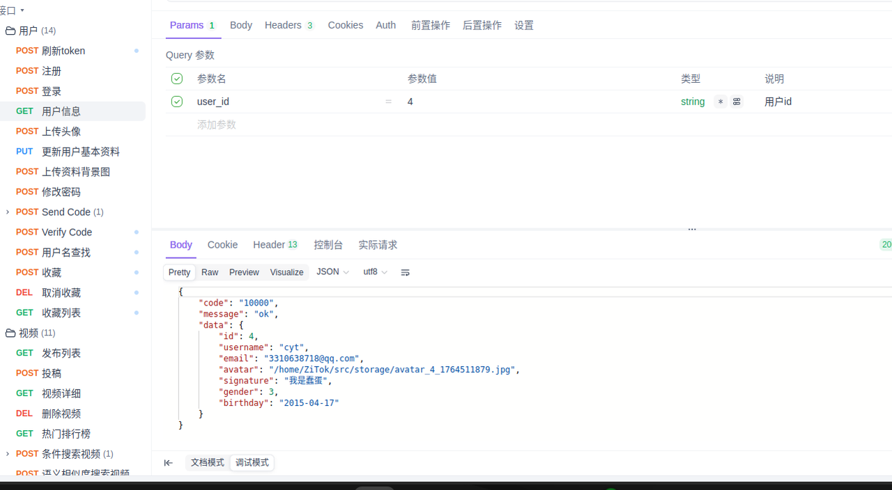The width and height of the screenshot is (892, 490).
Task: Open the Headers 3 tab
Action: (x=289, y=25)
